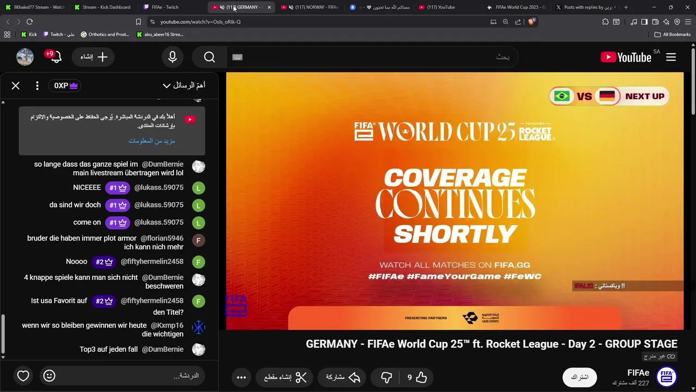Like the video with thumbs up
This screenshot has height=392, width=696.
point(416,377)
